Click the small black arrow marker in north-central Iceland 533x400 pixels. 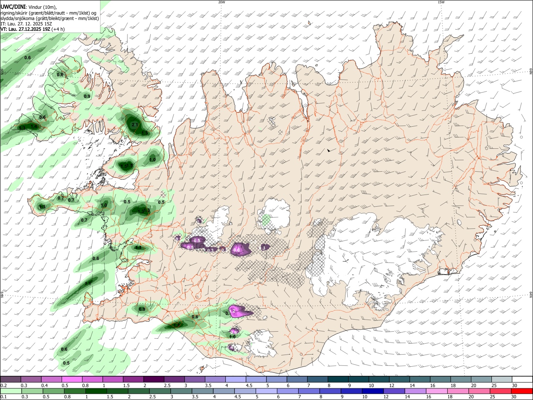click(x=329, y=150)
